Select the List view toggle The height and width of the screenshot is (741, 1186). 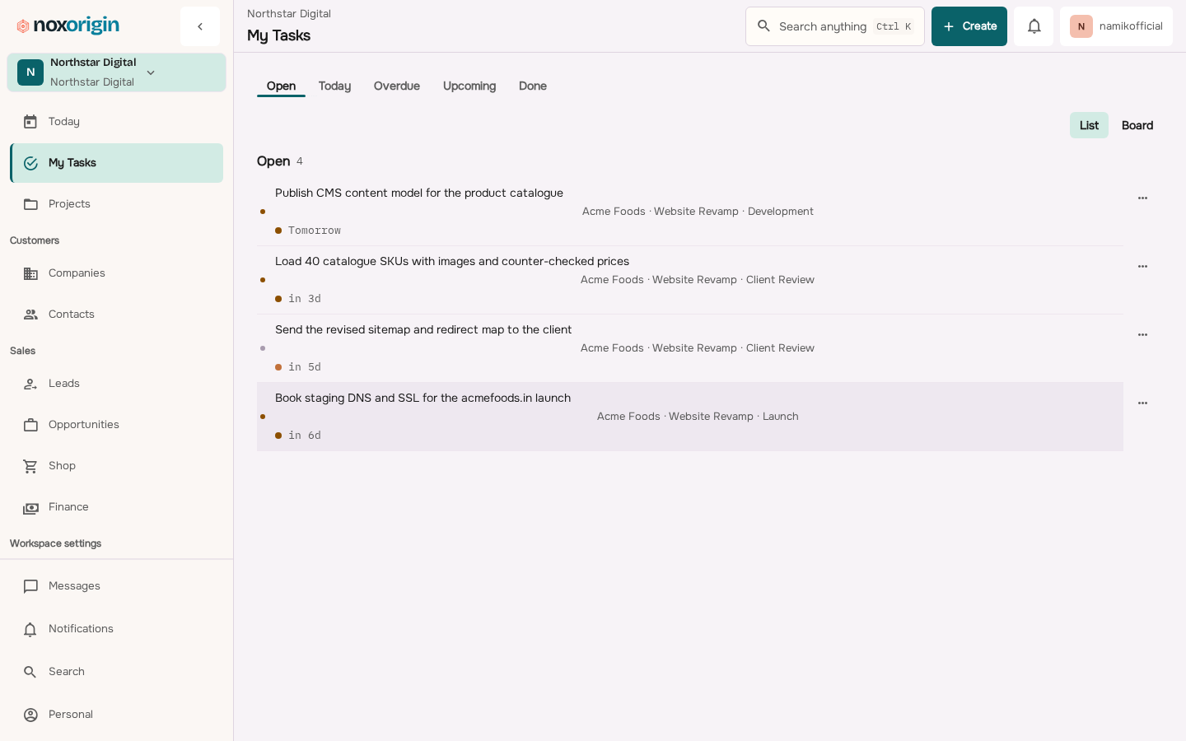pos(1089,125)
